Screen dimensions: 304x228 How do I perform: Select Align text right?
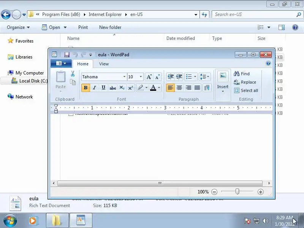pos(188,88)
